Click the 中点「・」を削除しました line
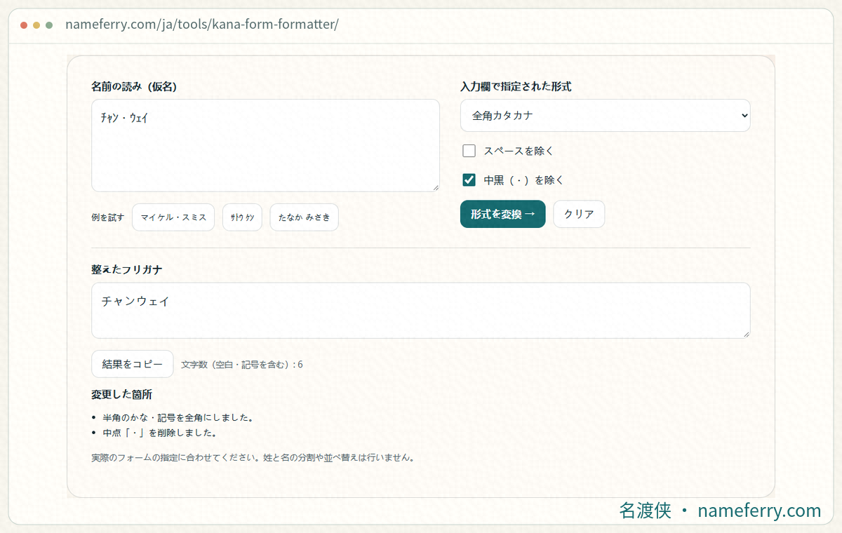842x533 pixels. click(159, 433)
